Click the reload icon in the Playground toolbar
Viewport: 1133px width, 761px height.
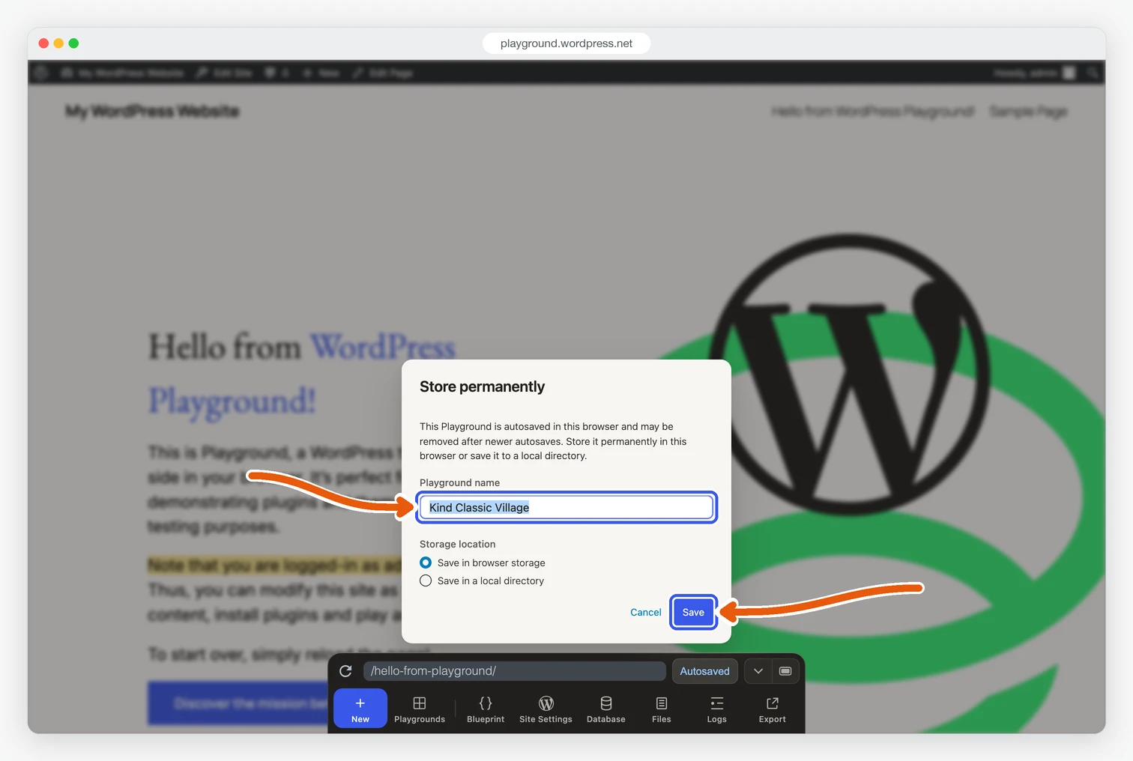tap(345, 671)
